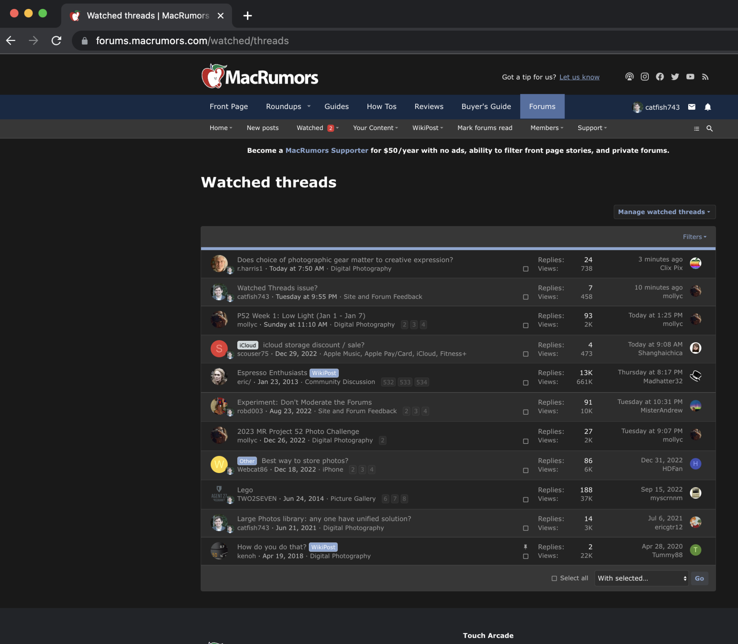The height and width of the screenshot is (644, 738).
Task: Go to Front Page tab
Action: 229,106
